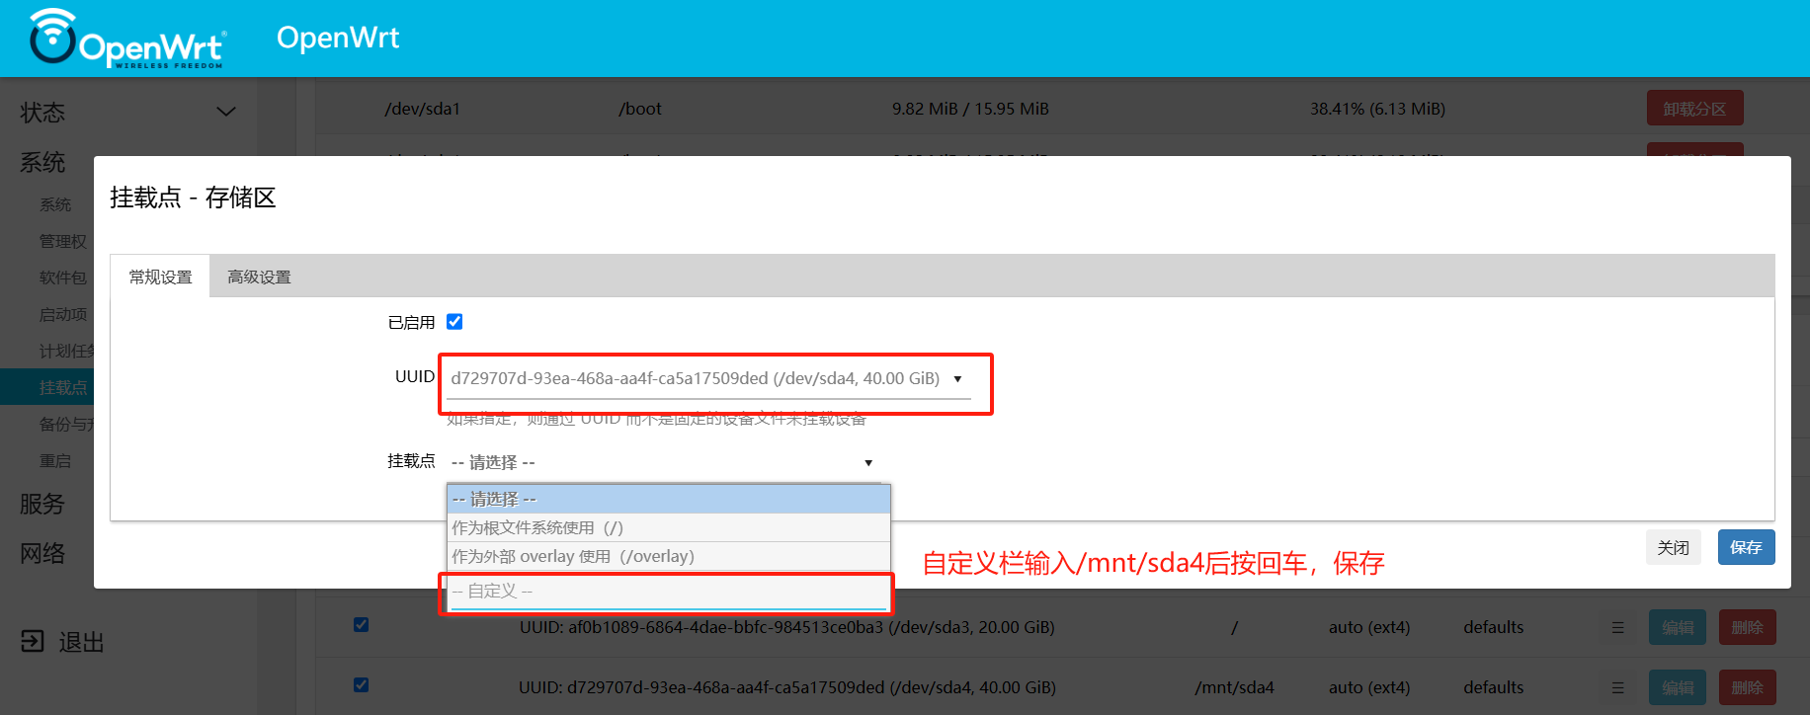Viewport: 1810px width, 715px height.
Task: Click the logout icon beside 退出
Action: pyautogui.click(x=33, y=642)
